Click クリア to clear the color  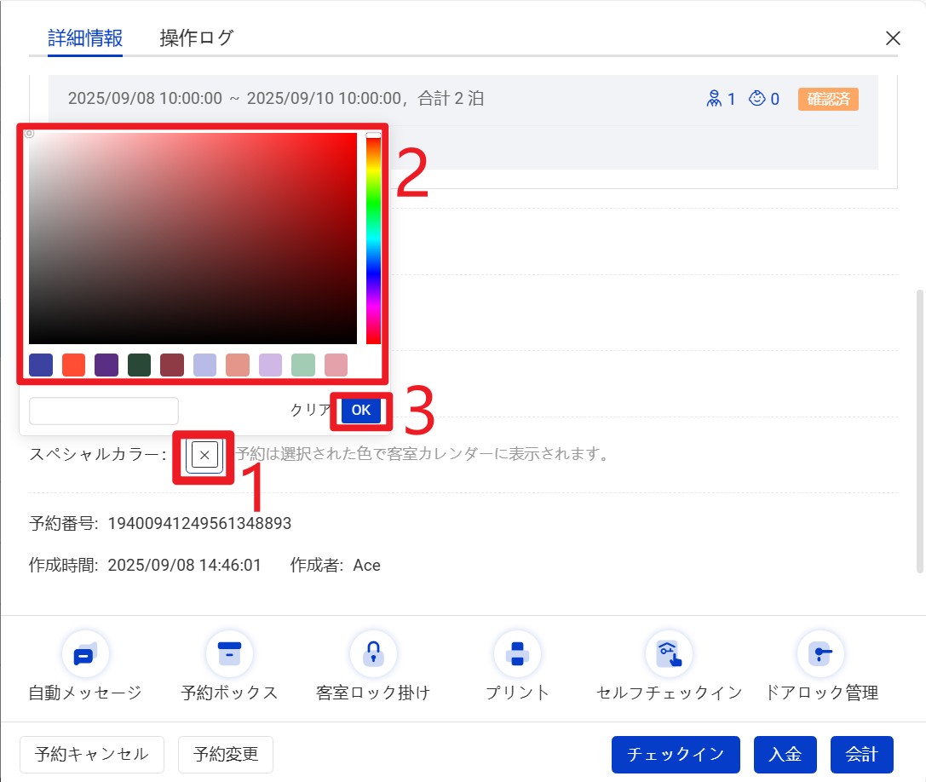pyautogui.click(x=308, y=410)
